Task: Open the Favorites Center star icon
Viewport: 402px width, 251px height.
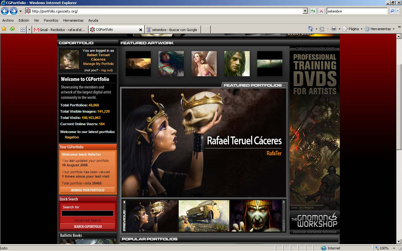Action: point(4,29)
